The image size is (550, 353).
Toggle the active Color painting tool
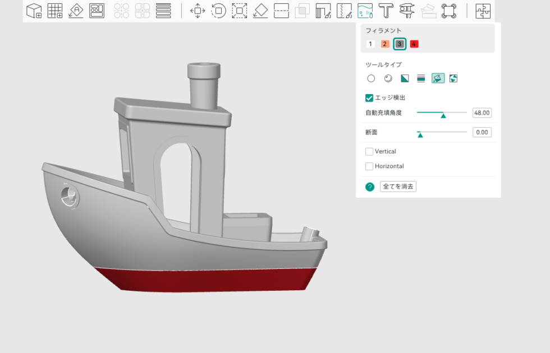pos(365,11)
